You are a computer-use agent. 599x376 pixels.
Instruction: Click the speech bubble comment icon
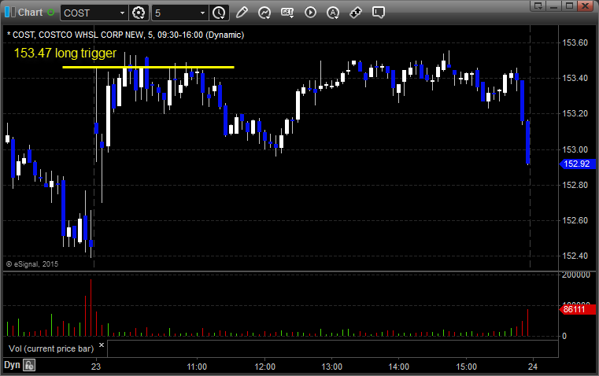coord(378,13)
